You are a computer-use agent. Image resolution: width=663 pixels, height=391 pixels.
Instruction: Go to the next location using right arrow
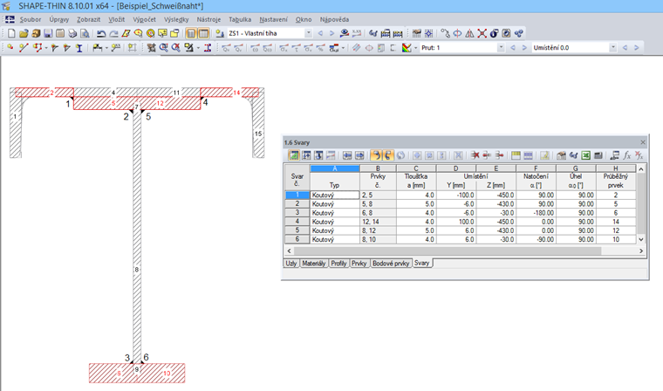pyautogui.click(x=636, y=48)
